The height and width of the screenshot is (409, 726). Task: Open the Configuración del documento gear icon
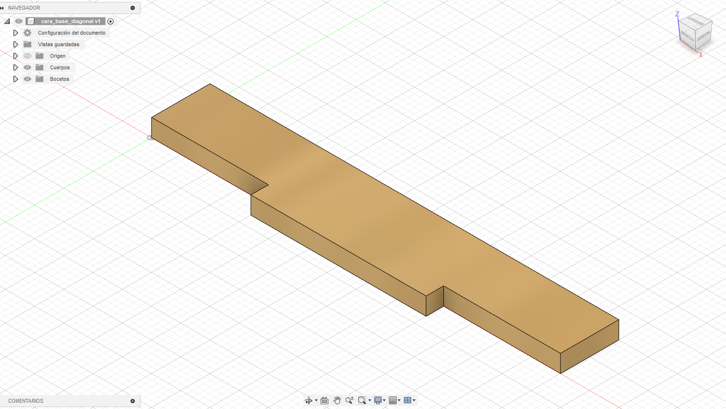tap(27, 33)
